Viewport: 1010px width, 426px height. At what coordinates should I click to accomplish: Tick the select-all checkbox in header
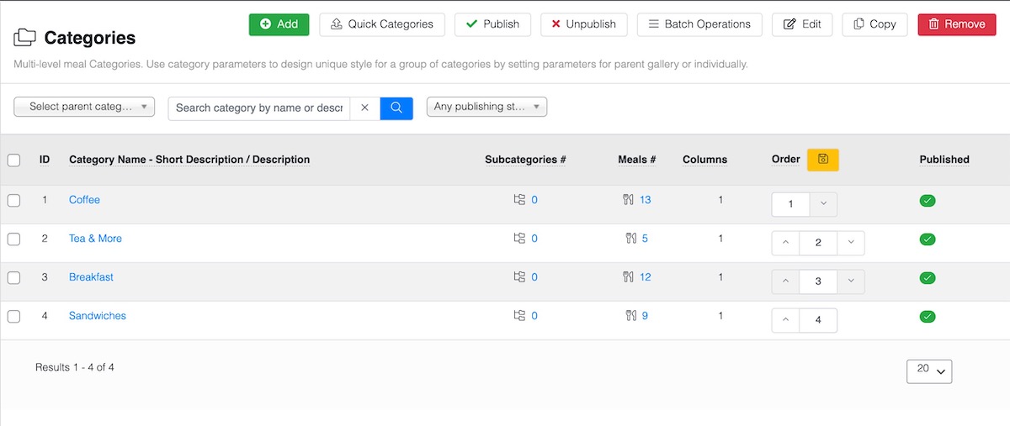(x=13, y=160)
